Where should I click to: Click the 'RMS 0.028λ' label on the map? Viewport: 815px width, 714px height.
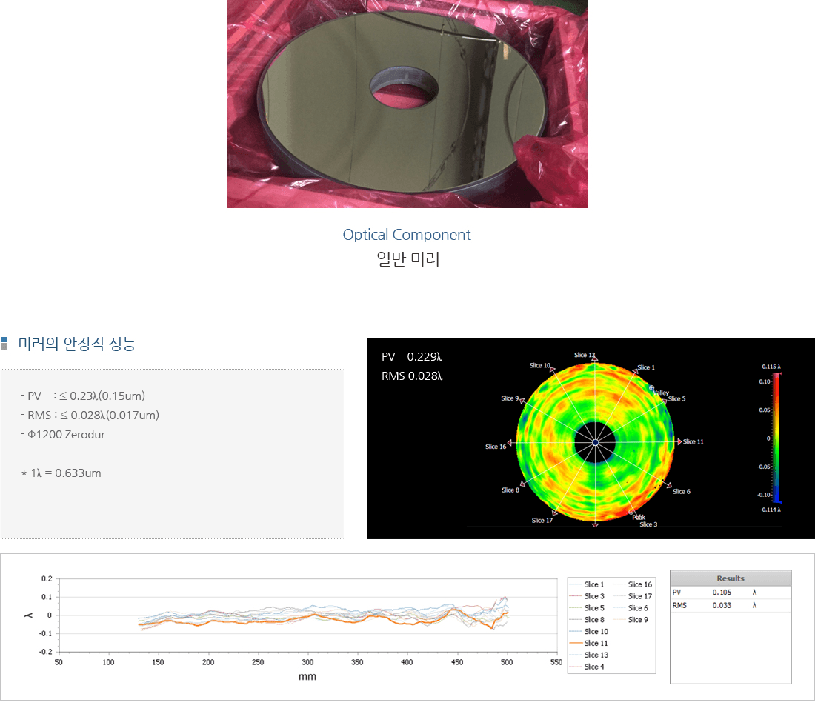[412, 376]
